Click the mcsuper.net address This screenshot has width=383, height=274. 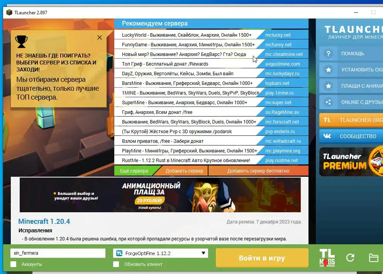pos(278,103)
